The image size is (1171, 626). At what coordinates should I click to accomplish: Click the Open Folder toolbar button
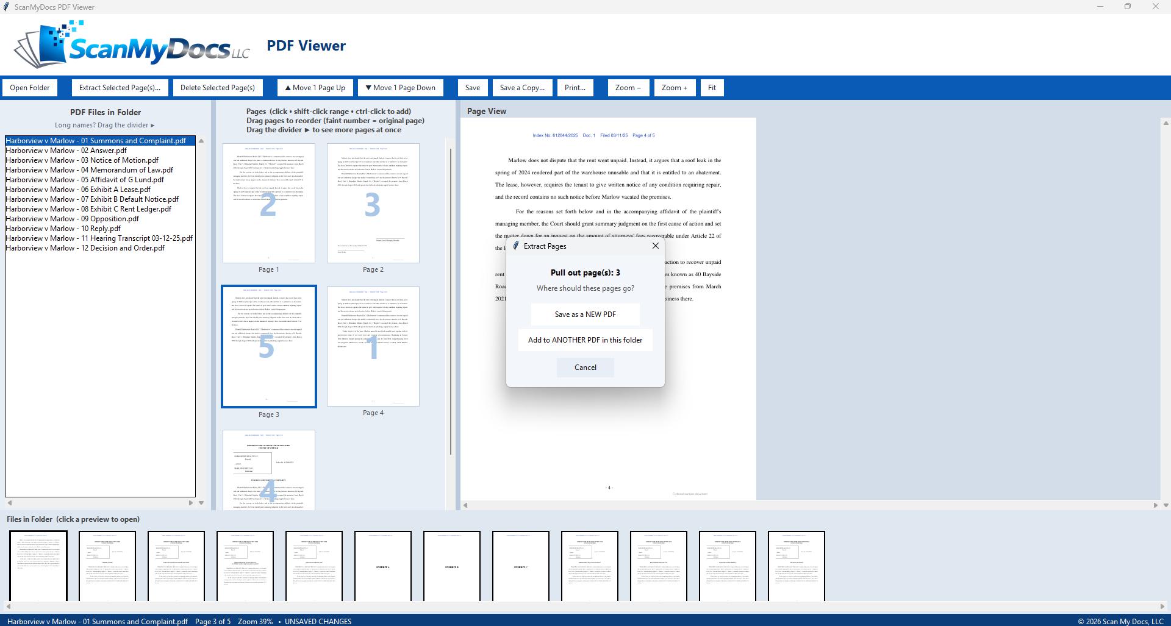[30, 88]
